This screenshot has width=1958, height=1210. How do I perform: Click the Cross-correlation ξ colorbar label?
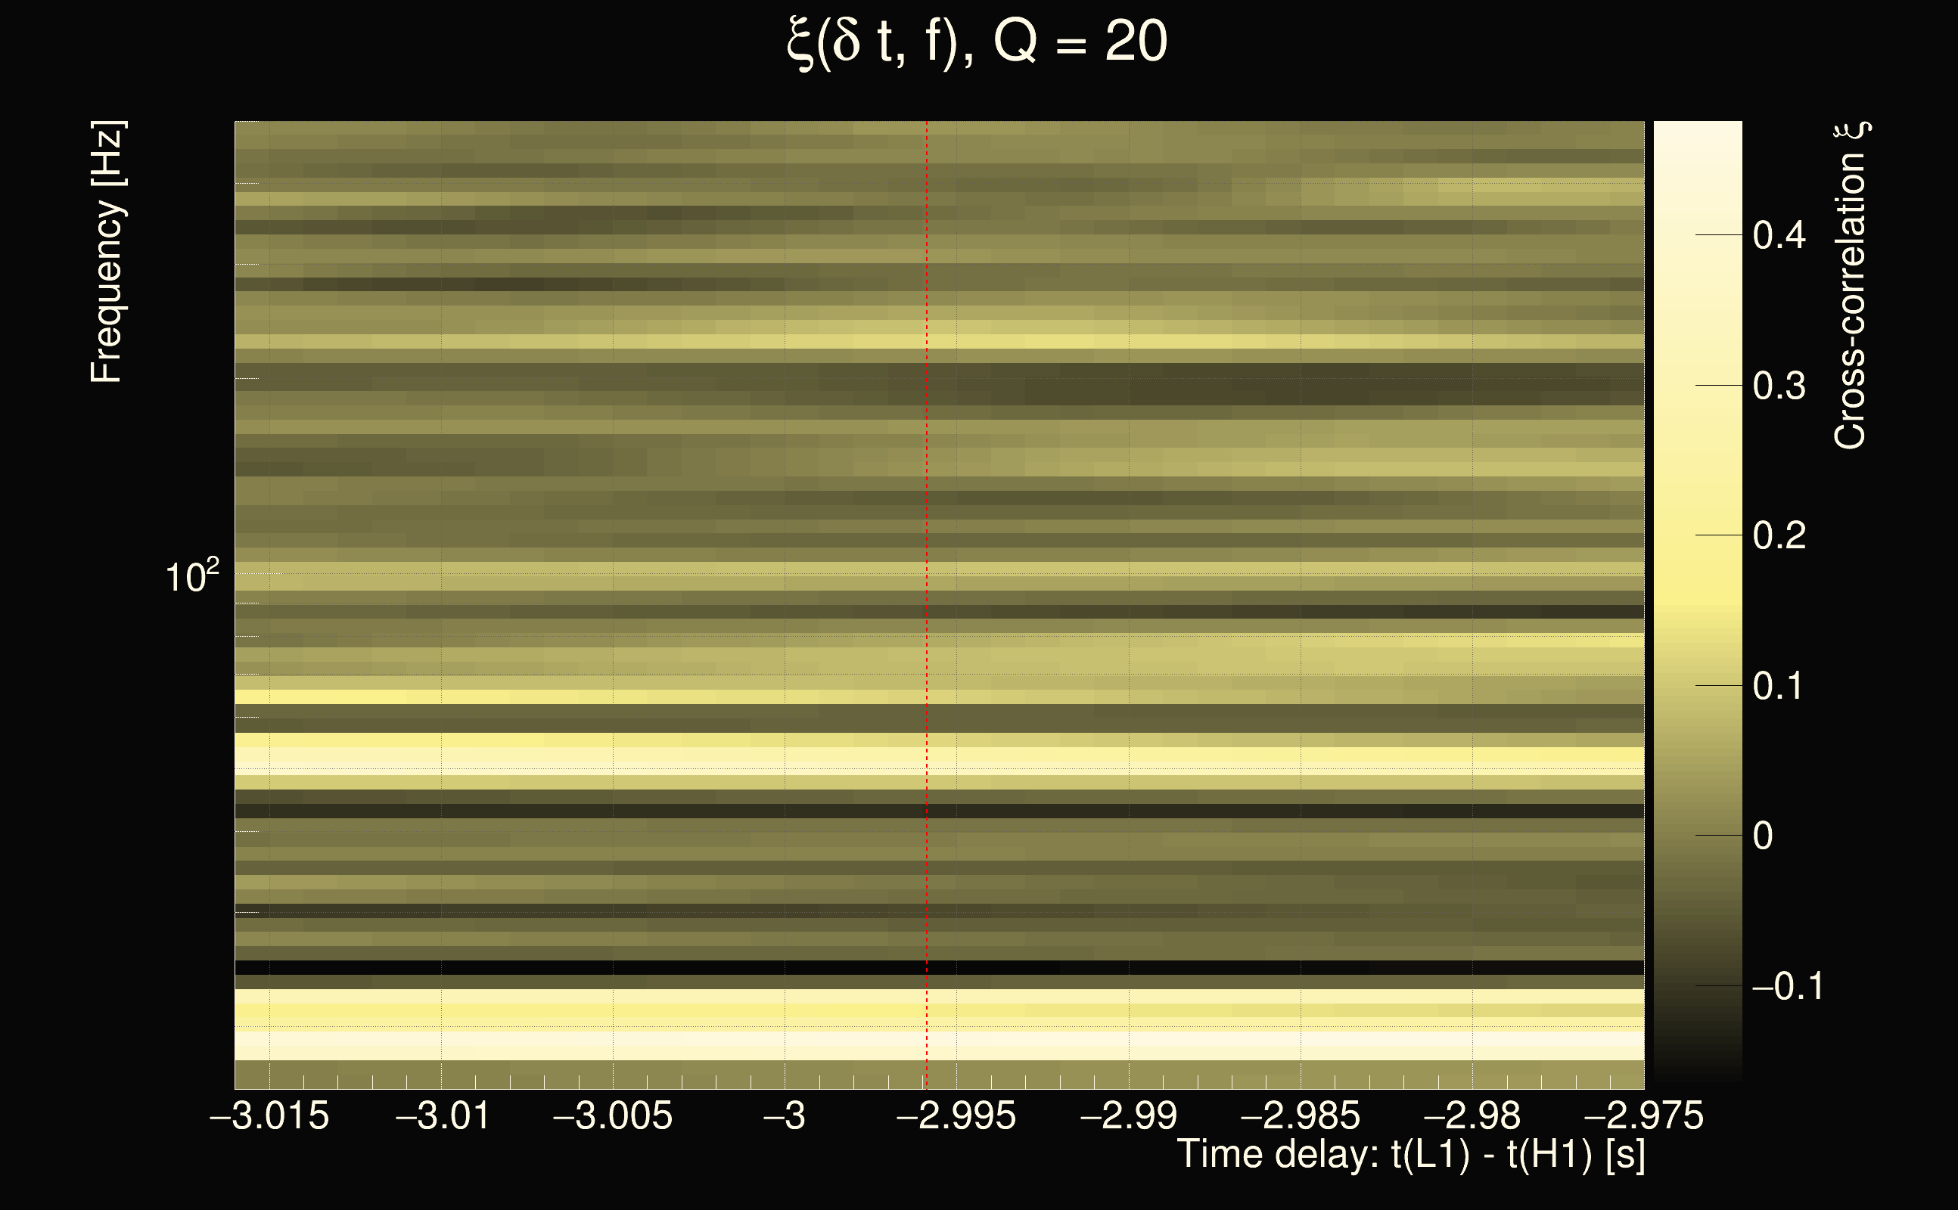(1850, 286)
